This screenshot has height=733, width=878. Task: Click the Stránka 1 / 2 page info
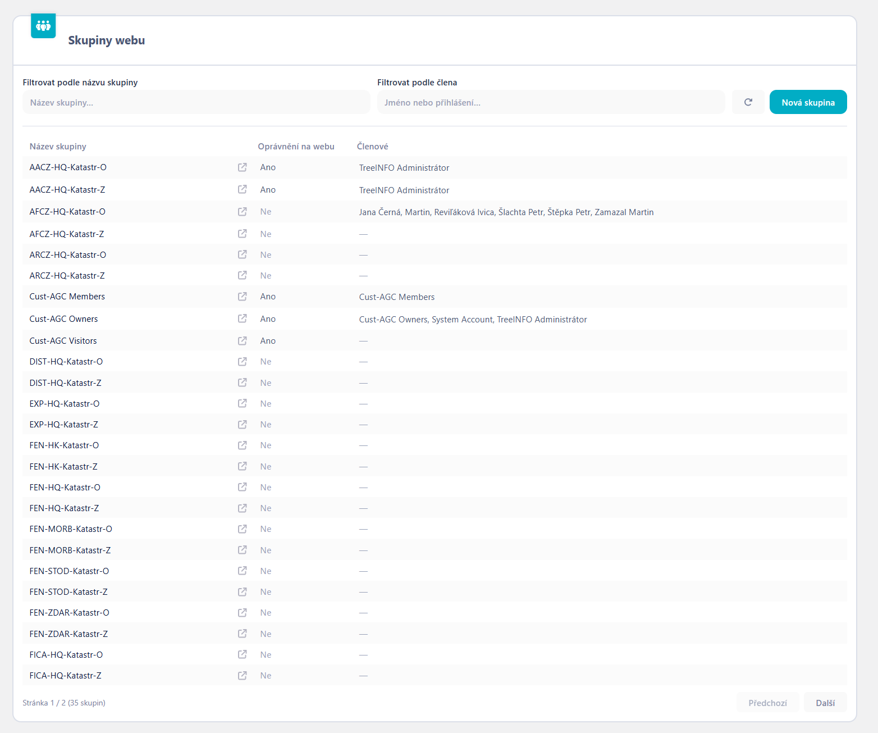click(x=64, y=703)
